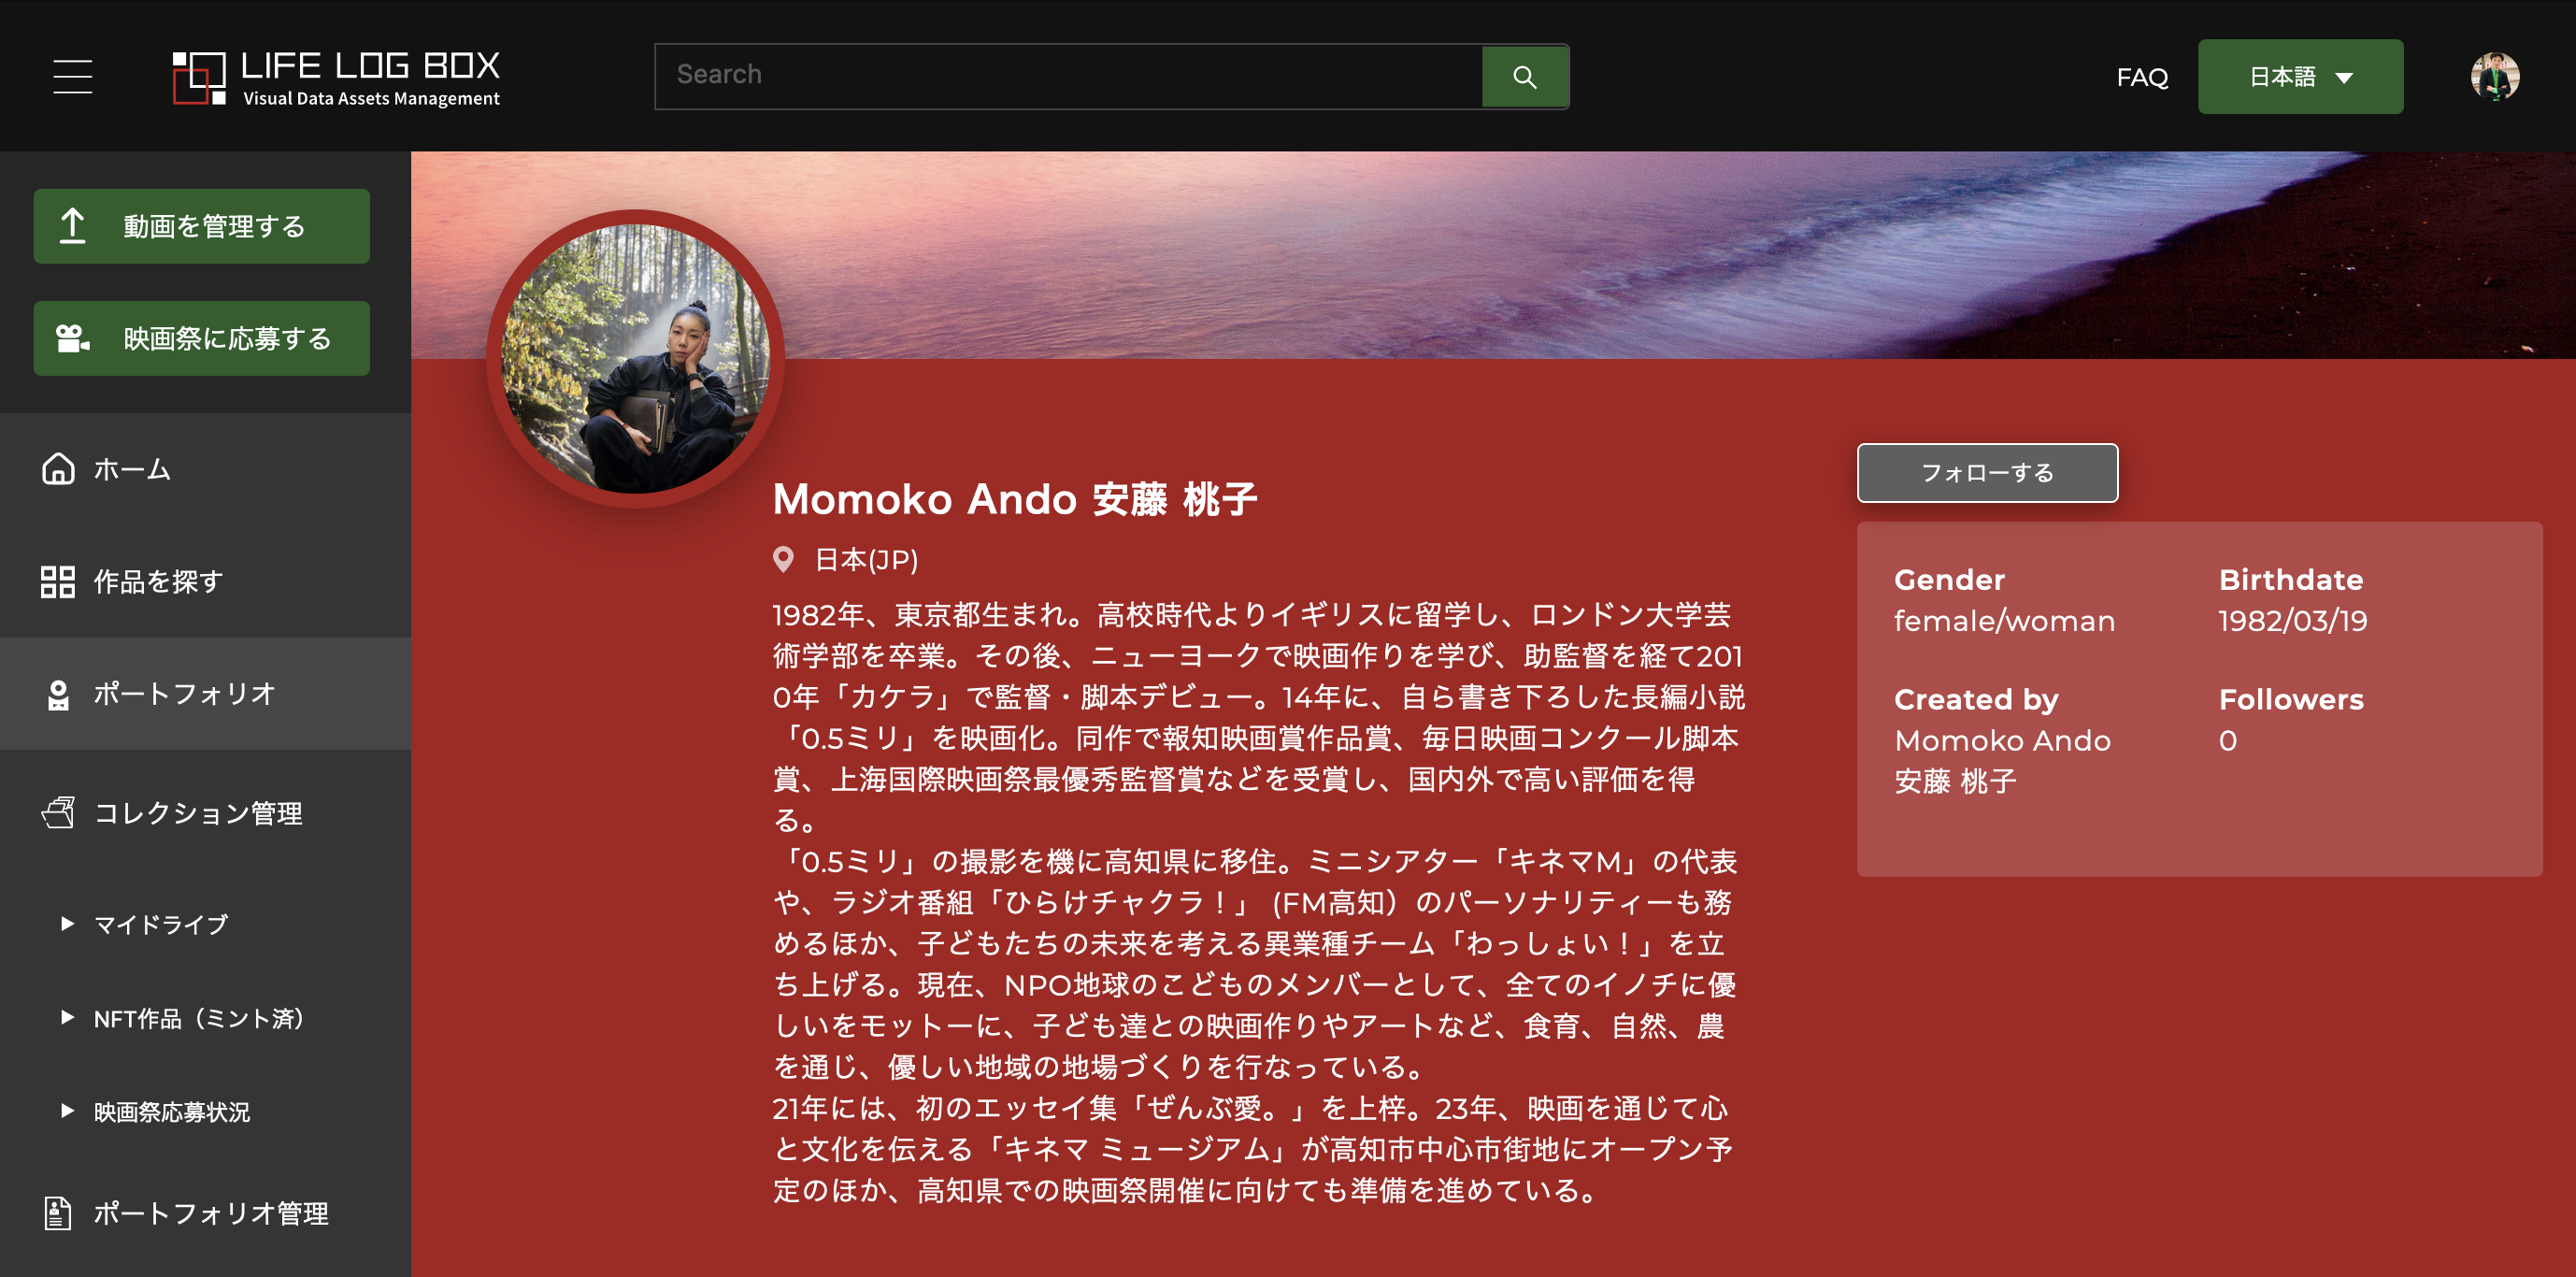The height and width of the screenshot is (1277, 2576).
Task: Click the dropdown caret beside 日本語
Action: 2344,78
